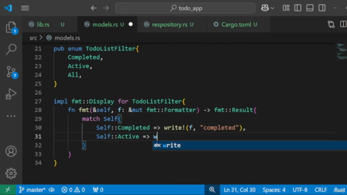Click the zoom magnifier status icon
Image resolution: width=347 pixels, height=195 pixels.
point(212,190)
